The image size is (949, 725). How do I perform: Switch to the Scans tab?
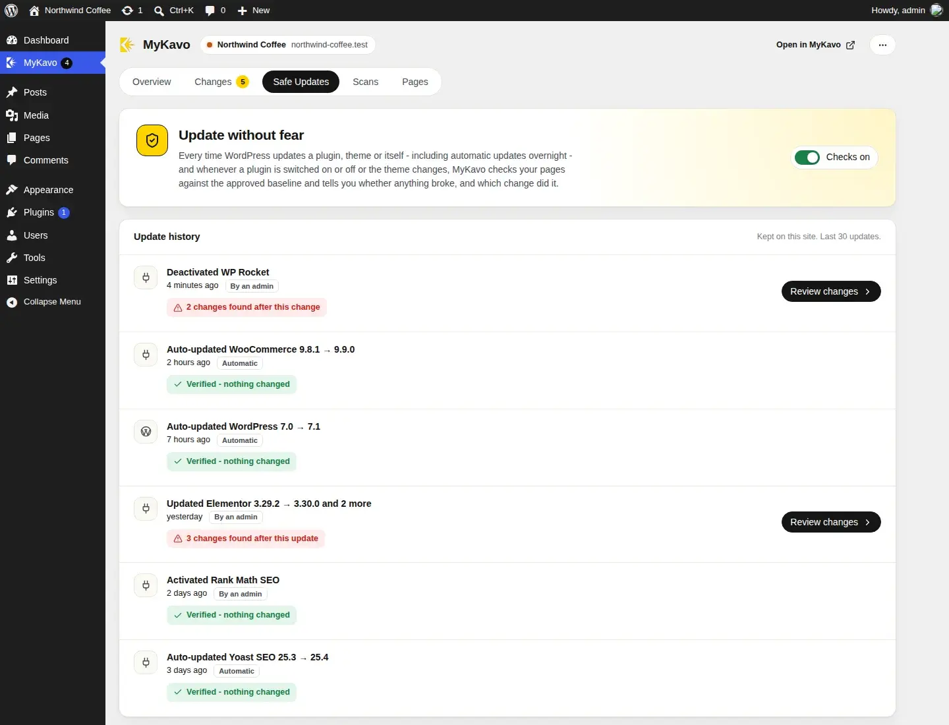coord(365,82)
